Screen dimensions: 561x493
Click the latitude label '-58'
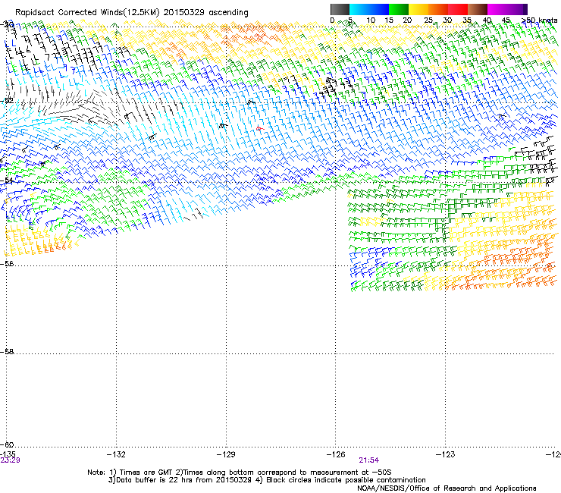(x=7, y=352)
